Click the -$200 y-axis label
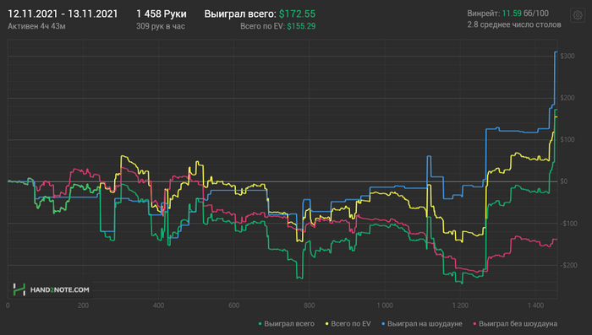 (x=568, y=266)
